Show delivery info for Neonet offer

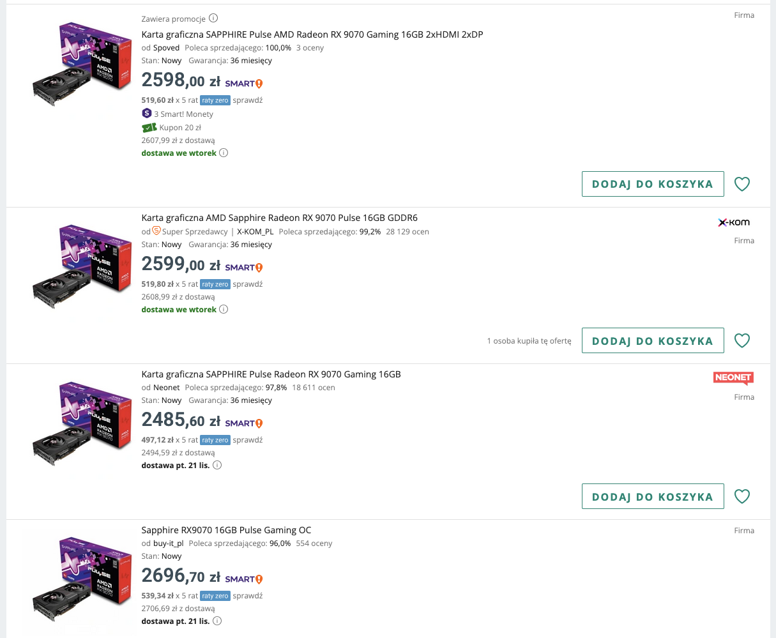pos(217,466)
